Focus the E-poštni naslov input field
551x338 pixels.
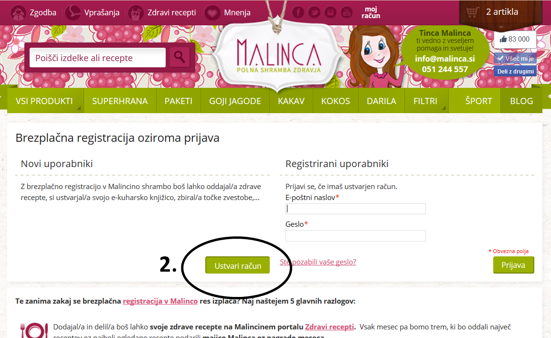356,209
